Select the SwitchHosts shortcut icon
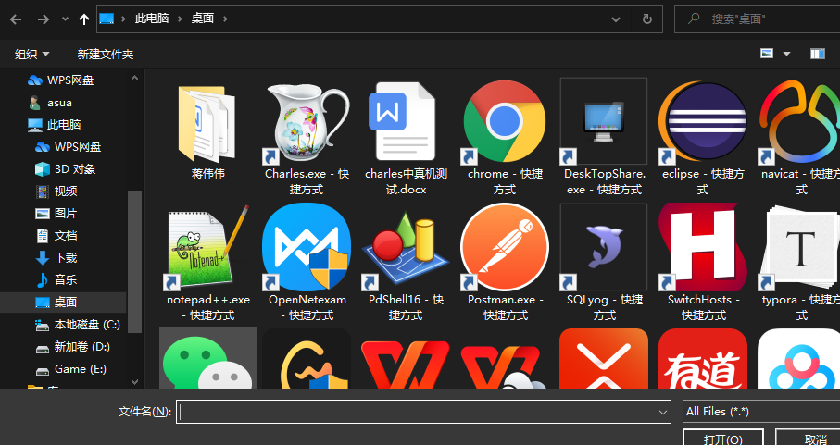Image resolution: width=840 pixels, height=445 pixels. (x=703, y=248)
